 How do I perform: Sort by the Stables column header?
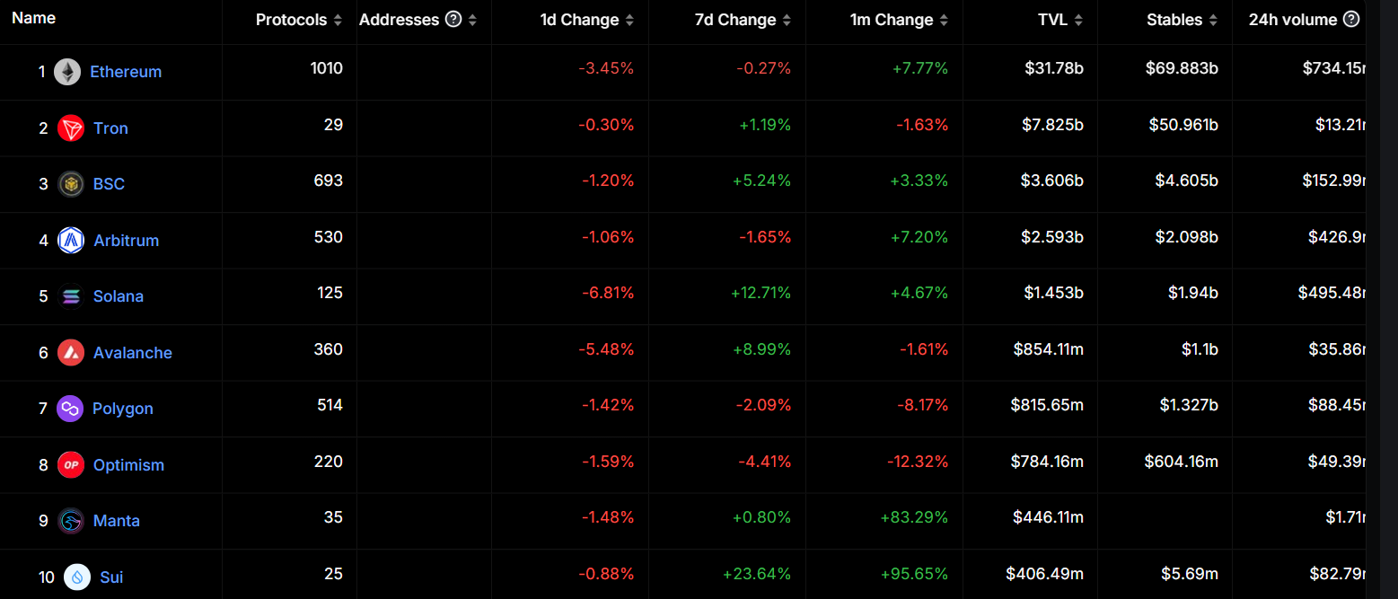pos(1174,20)
